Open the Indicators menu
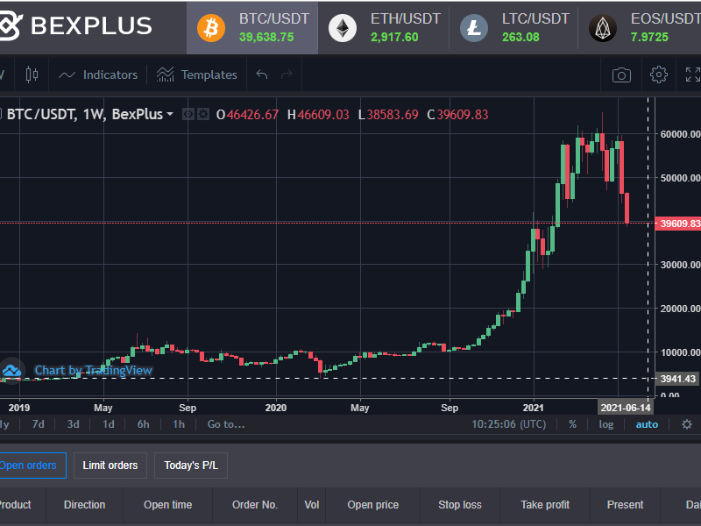Viewport: 701px width, 526px height. tap(98, 75)
